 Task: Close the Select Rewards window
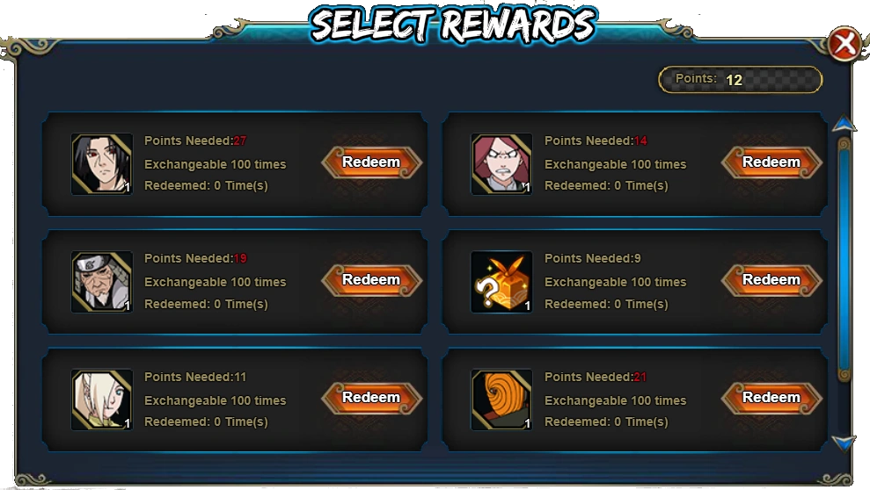tap(844, 44)
